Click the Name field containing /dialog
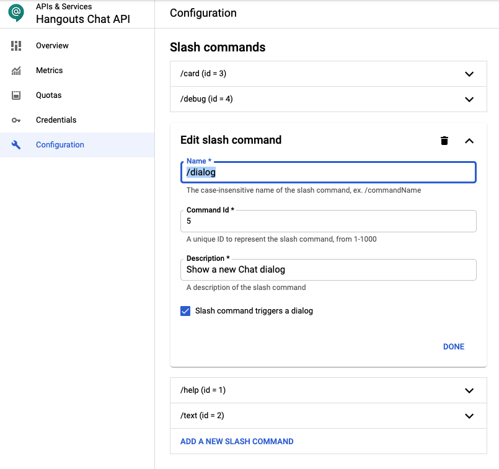This screenshot has width=499, height=469. (x=329, y=172)
